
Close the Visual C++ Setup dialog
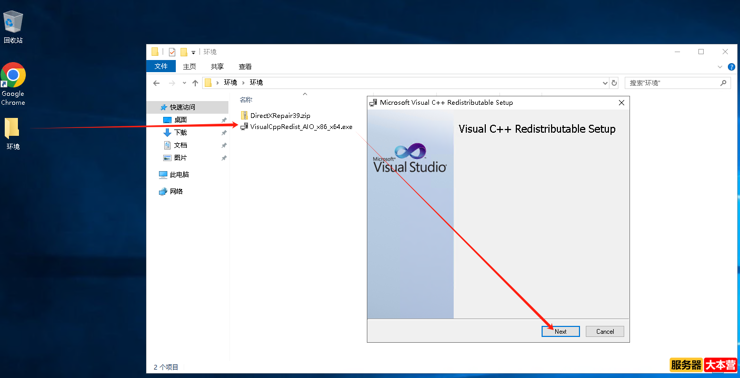(x=621, y=103)
